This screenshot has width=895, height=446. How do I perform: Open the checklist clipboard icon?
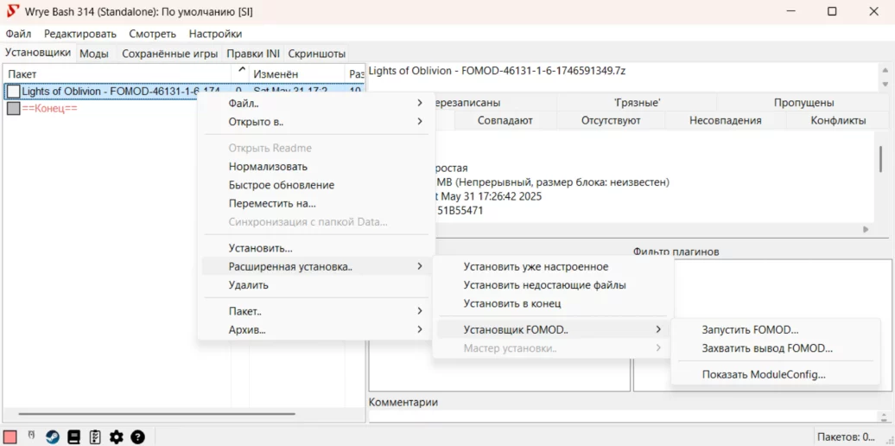pyautogui.click(x=95, y=437)
